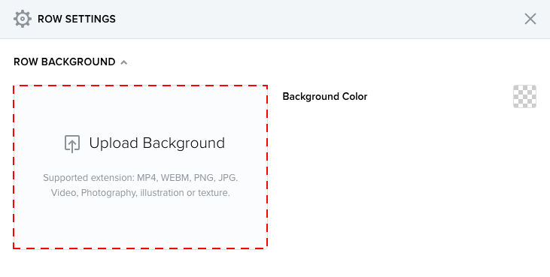Open the file picker via Upload Background
Screen dimensions: 550x277
point(156,143)
